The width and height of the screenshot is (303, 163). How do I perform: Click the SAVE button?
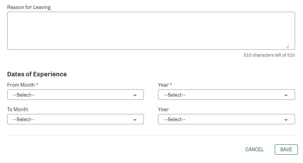[x=286, y=150]
